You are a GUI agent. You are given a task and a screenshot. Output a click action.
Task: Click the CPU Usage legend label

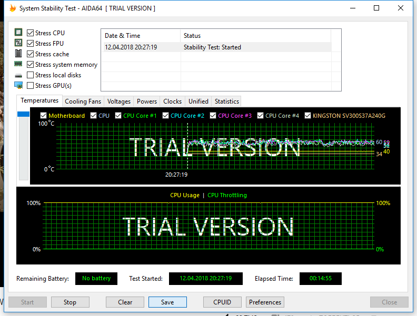185,195
